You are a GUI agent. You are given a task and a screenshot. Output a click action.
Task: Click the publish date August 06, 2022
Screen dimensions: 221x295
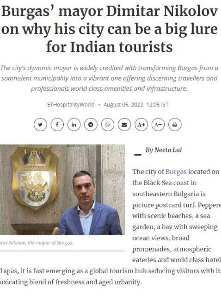pos(136,105)
